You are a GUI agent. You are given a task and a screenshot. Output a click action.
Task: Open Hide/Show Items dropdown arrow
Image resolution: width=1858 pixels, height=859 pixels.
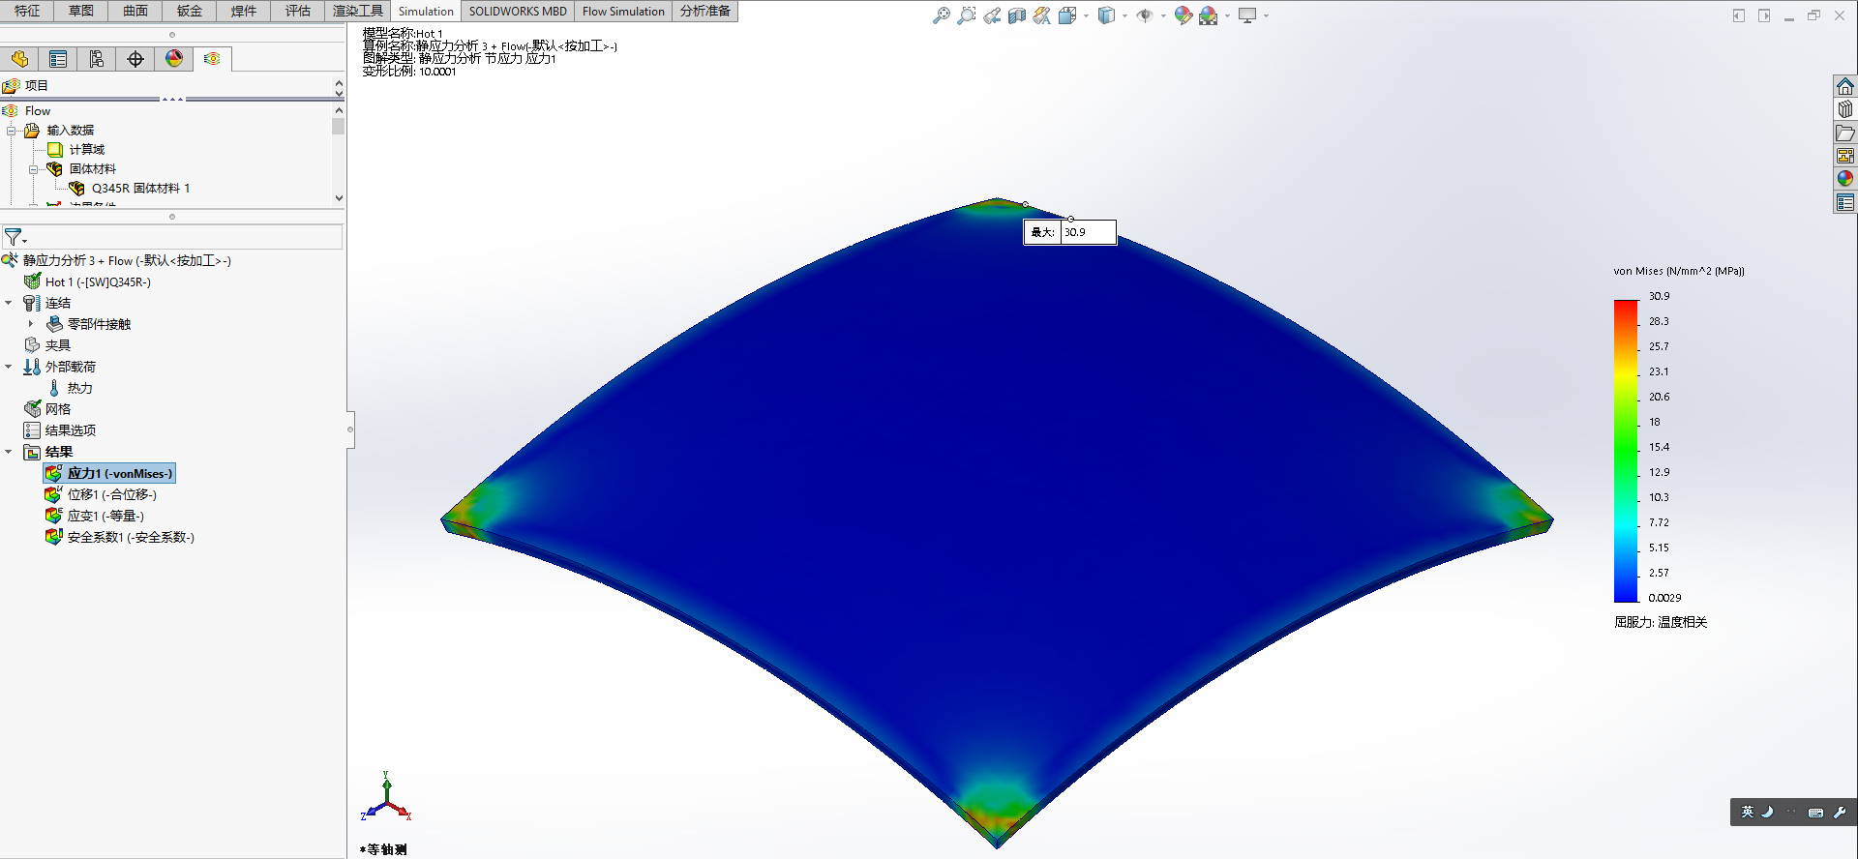(x=1163, y=15)
